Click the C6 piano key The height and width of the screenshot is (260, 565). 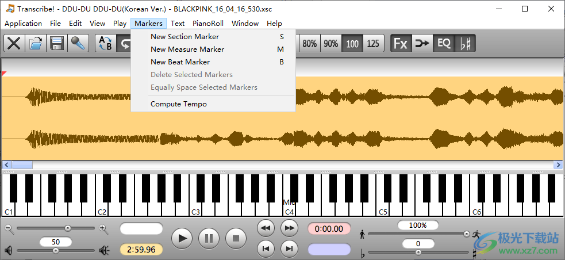point(476,210)
